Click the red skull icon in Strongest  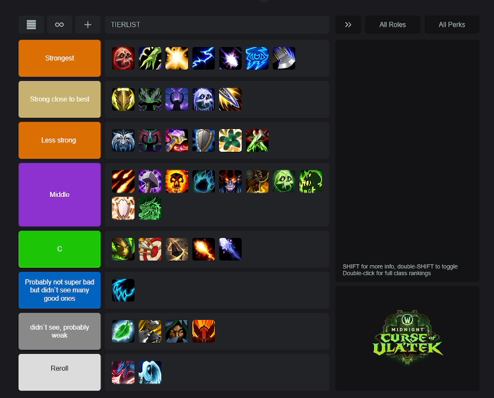click(x=123, y=58)
